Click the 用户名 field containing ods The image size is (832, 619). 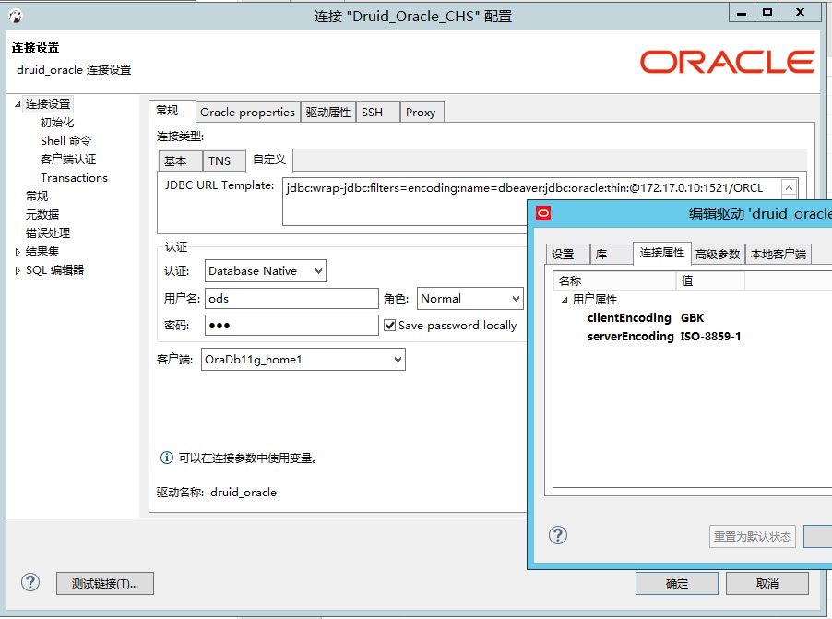[x=291, y=298]
